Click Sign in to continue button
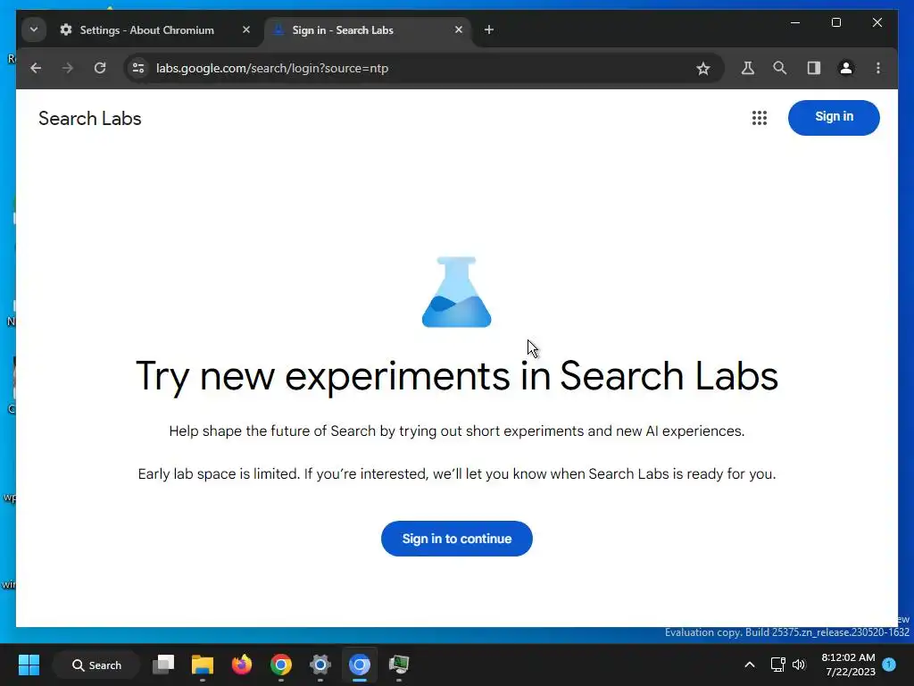This screenshot has height=686, width=914. (x=456, y=539)
